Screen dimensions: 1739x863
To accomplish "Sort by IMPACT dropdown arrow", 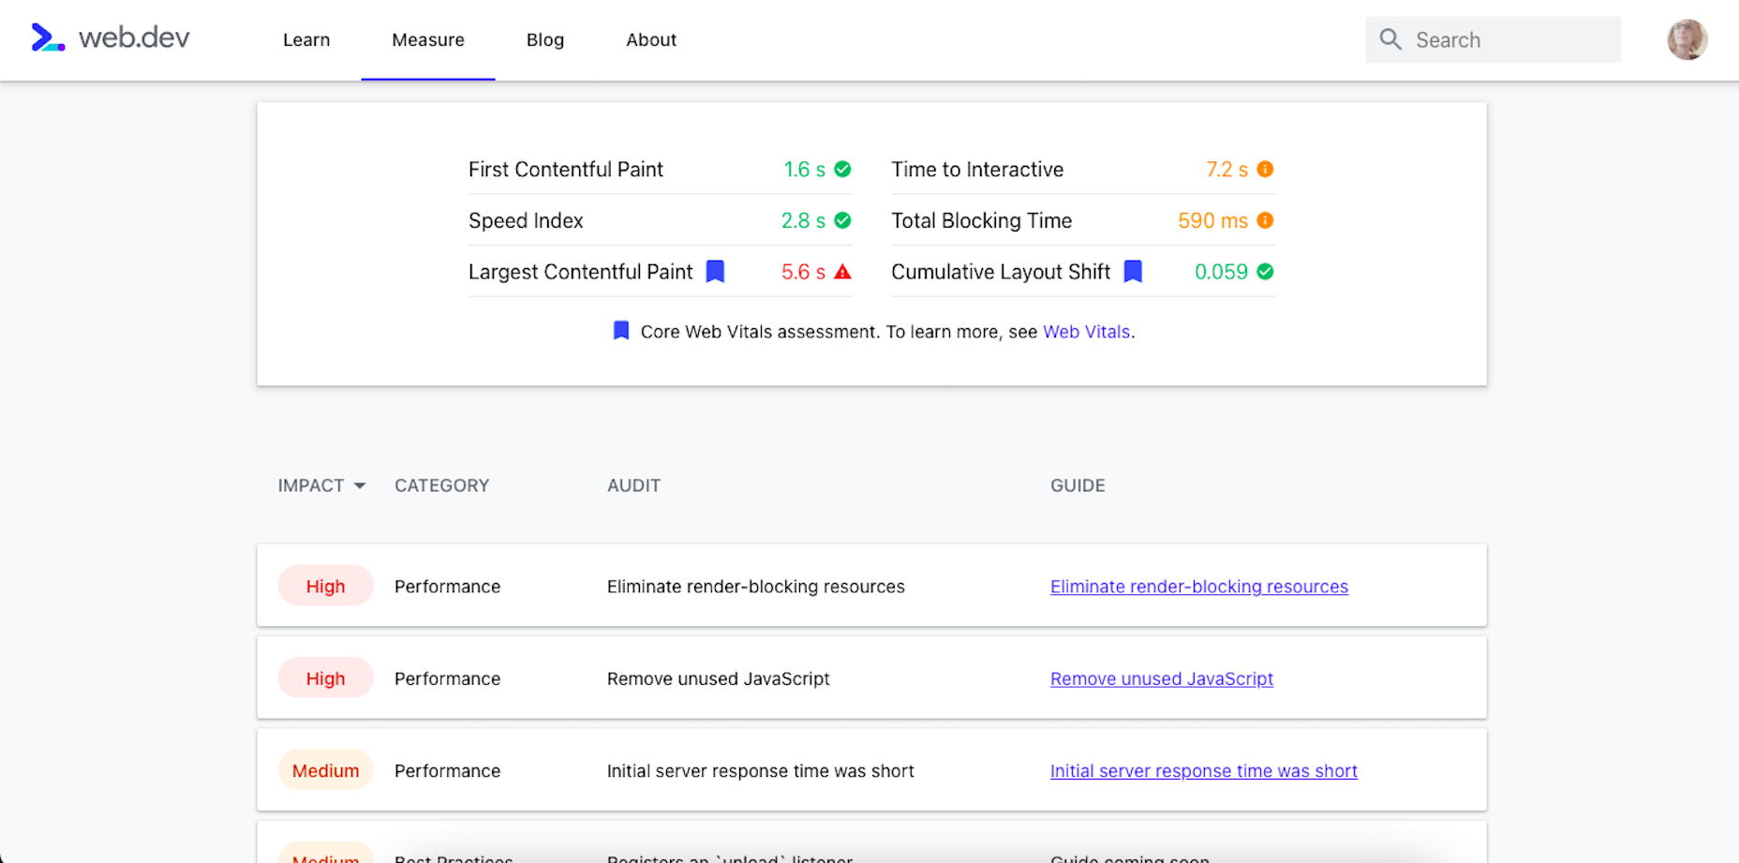I will tap(360, 485).
